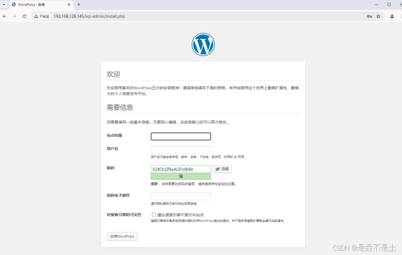Image resolution: width=402 pixels, height=255 pixels.
Task: Click the 对搜索引擎的可见性 label
Action: (x=124, y=215)
